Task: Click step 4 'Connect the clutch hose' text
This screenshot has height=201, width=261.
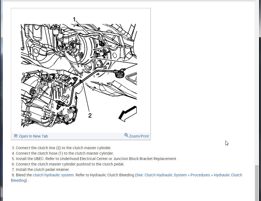Action: [64, 153]
